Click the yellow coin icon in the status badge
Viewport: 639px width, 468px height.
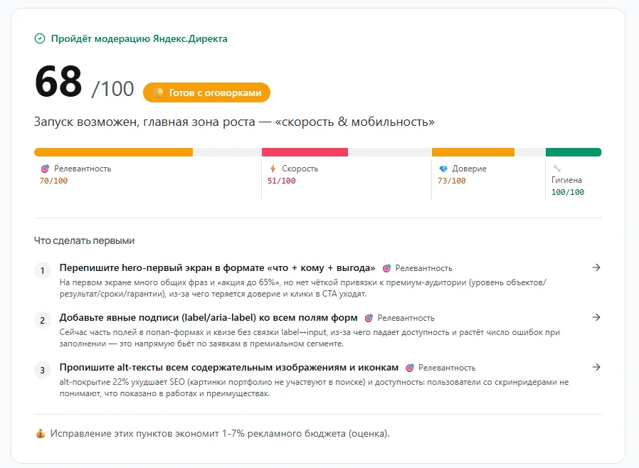(x=158, y=92)
